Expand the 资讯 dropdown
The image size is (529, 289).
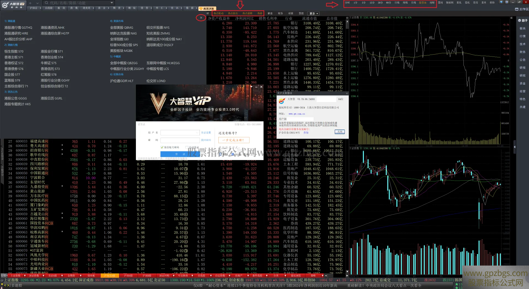176,8
